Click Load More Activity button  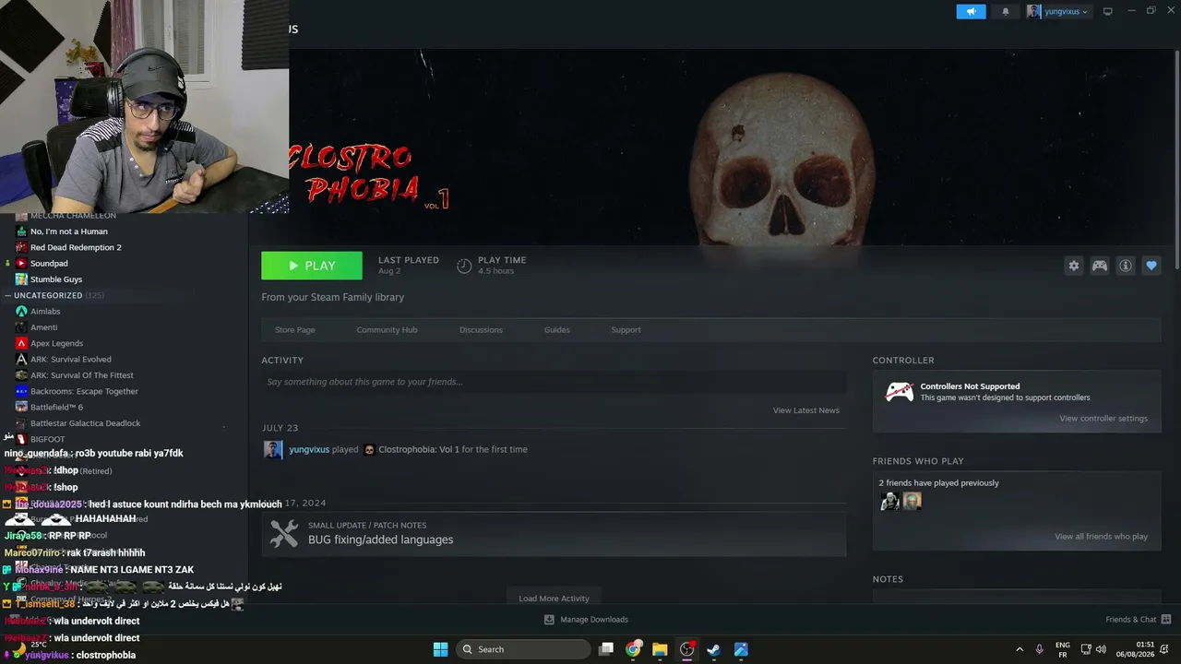(x=554, y=599)
